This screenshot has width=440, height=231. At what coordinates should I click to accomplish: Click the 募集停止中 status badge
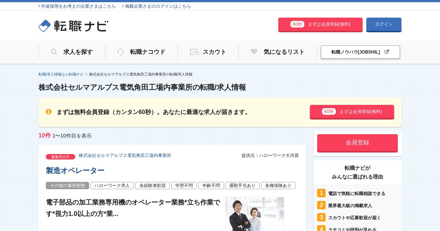[60, 157]
